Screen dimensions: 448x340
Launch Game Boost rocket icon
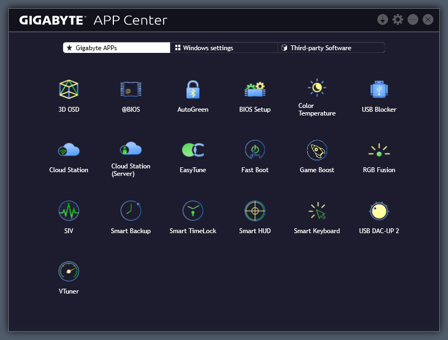pyautogui.click(x=317, y=149)
